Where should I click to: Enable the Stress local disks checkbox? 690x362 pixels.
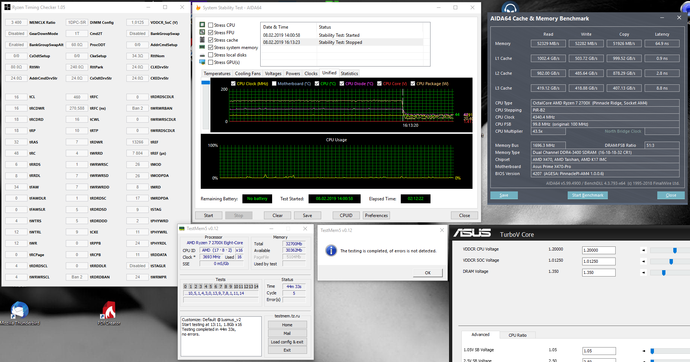pos(211,55)
